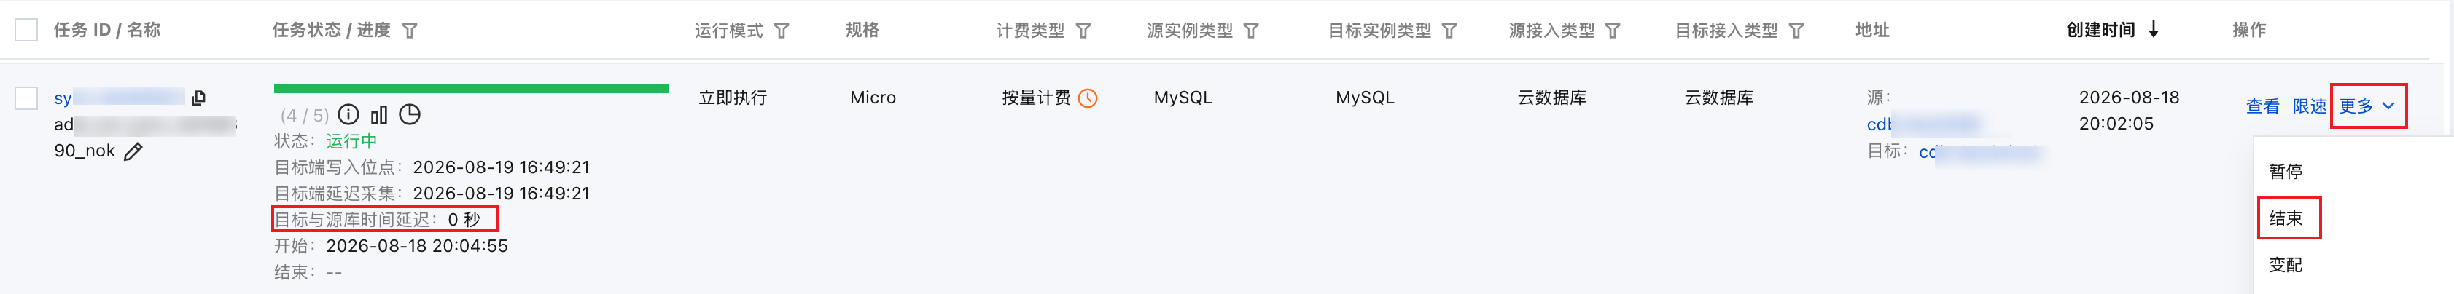Screen dimensions: 2454x294
Task: Edit task name with pencil icon
Action: (x=133, y=151)
